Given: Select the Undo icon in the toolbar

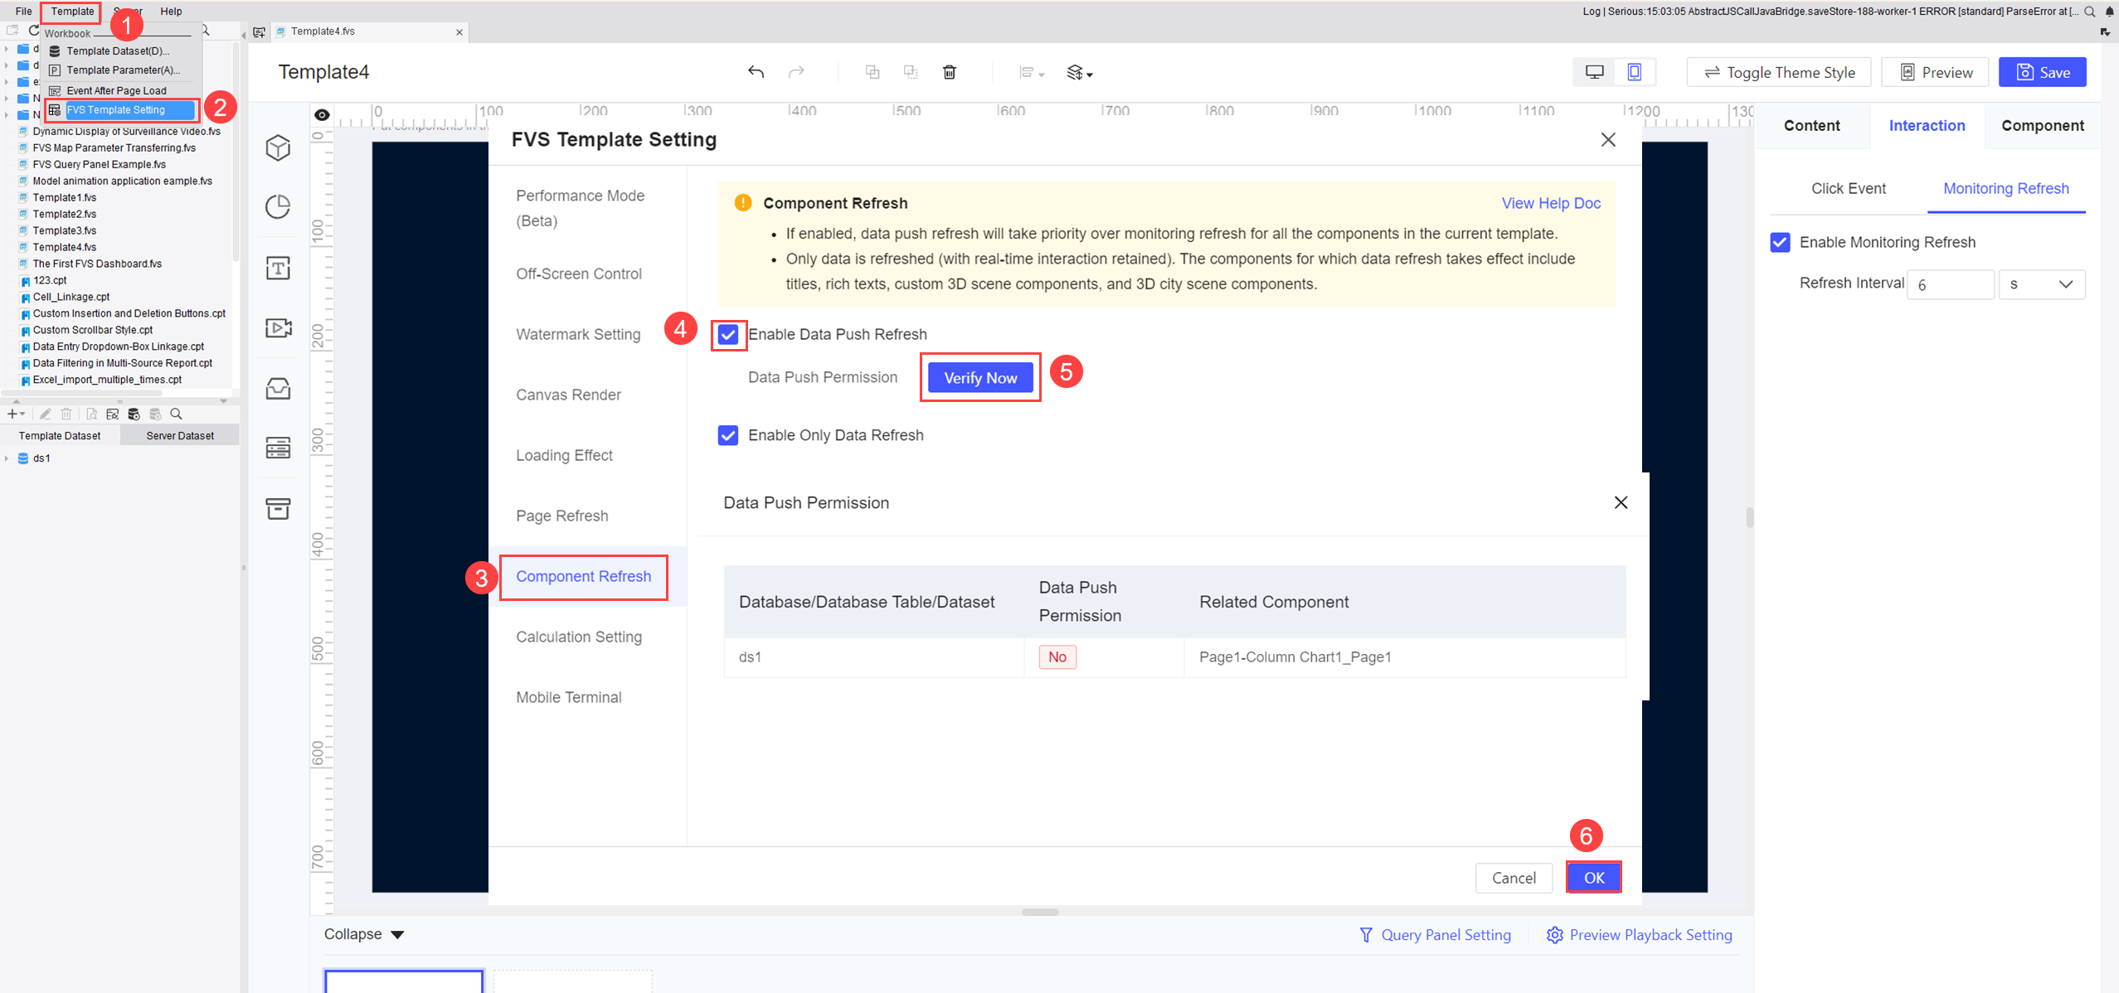Looking at the screenshot, I should (x=756, y=72).
